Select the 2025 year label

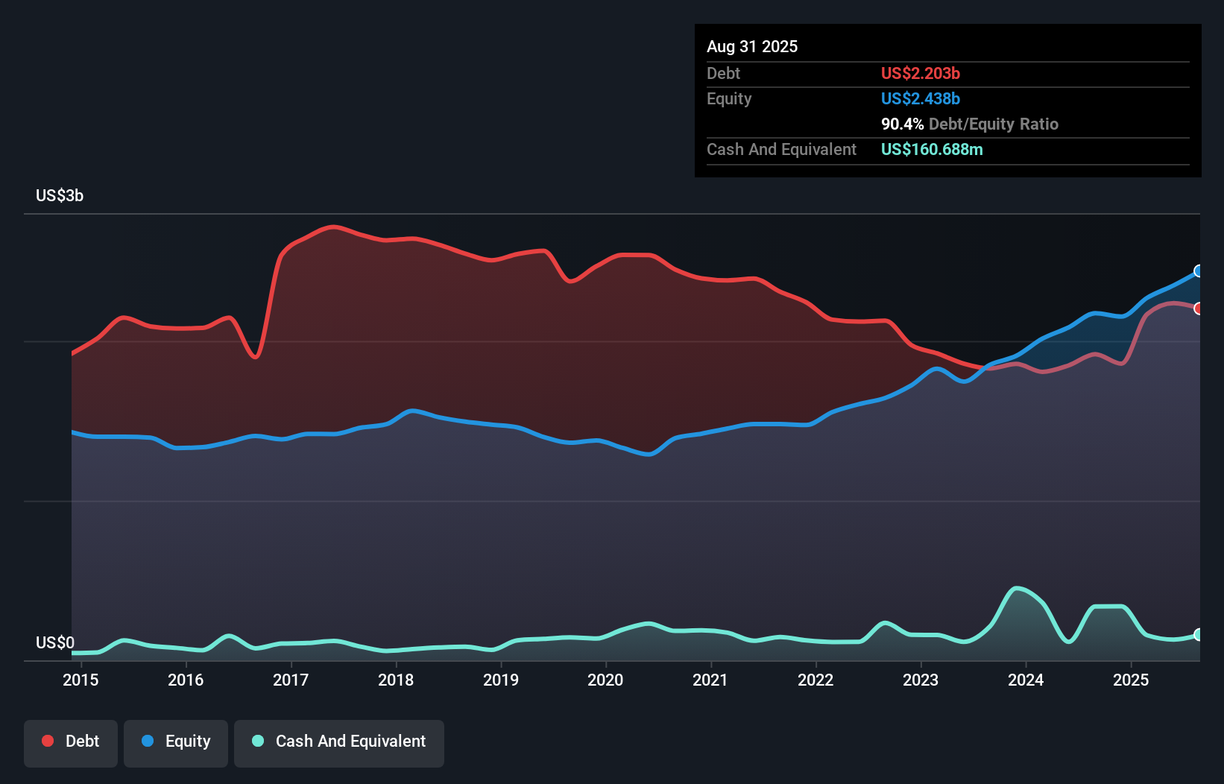point(1132,680)
